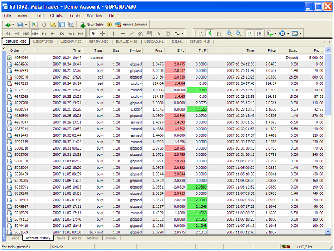The image size is (334, 251).
Task: Open the Charts menu
Action: pos(56,15)
